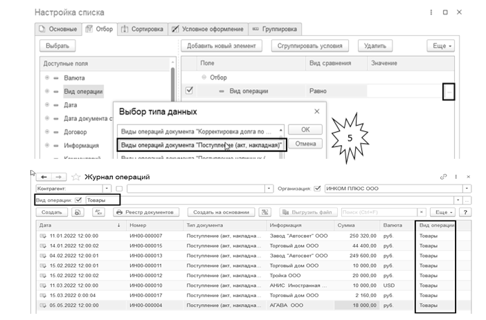Copy the link with the chain icon
Viewport: 486px width, 320px height.
pos(443,177)
